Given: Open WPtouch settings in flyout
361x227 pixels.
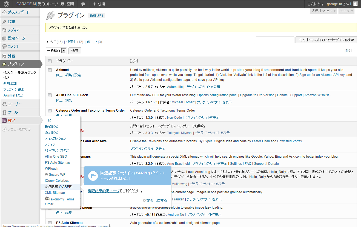Looking at the screenshot, I should (x=51, y=168).
